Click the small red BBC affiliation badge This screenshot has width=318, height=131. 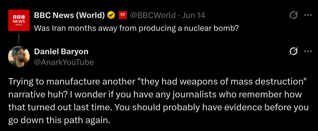pyautogui.click(x=123, y=15)
